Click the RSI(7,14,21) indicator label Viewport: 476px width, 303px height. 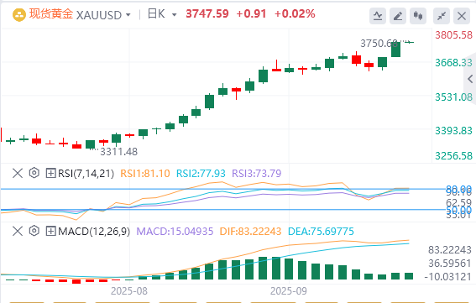click(86, 174)
